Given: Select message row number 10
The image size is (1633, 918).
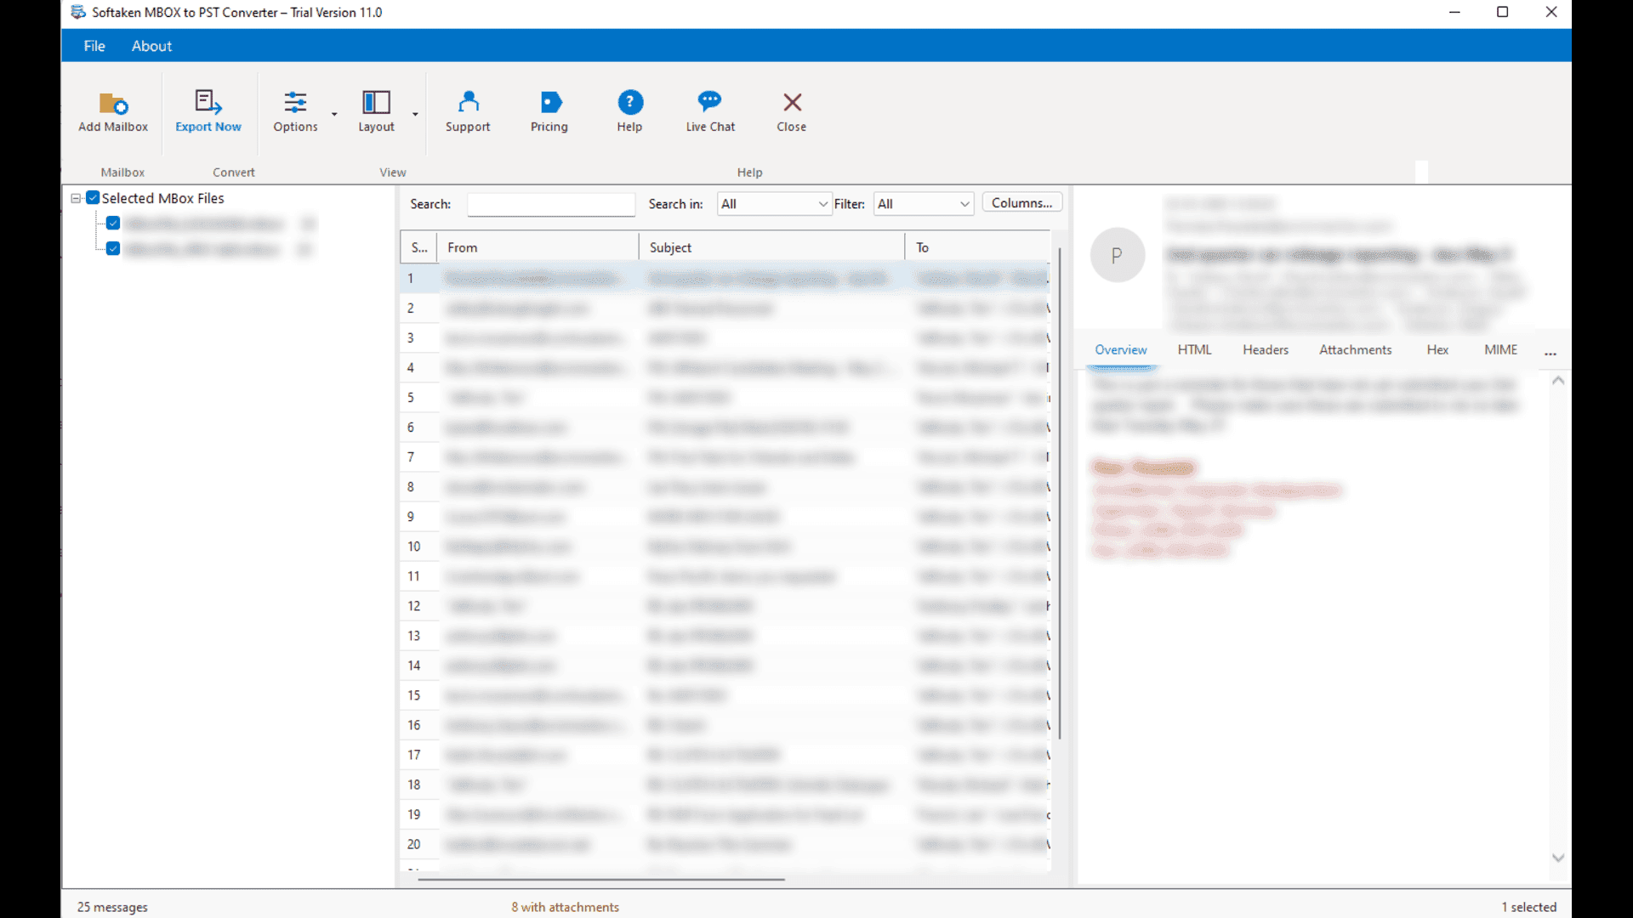Looking at the screenshot, I should (x=725, y=547).
